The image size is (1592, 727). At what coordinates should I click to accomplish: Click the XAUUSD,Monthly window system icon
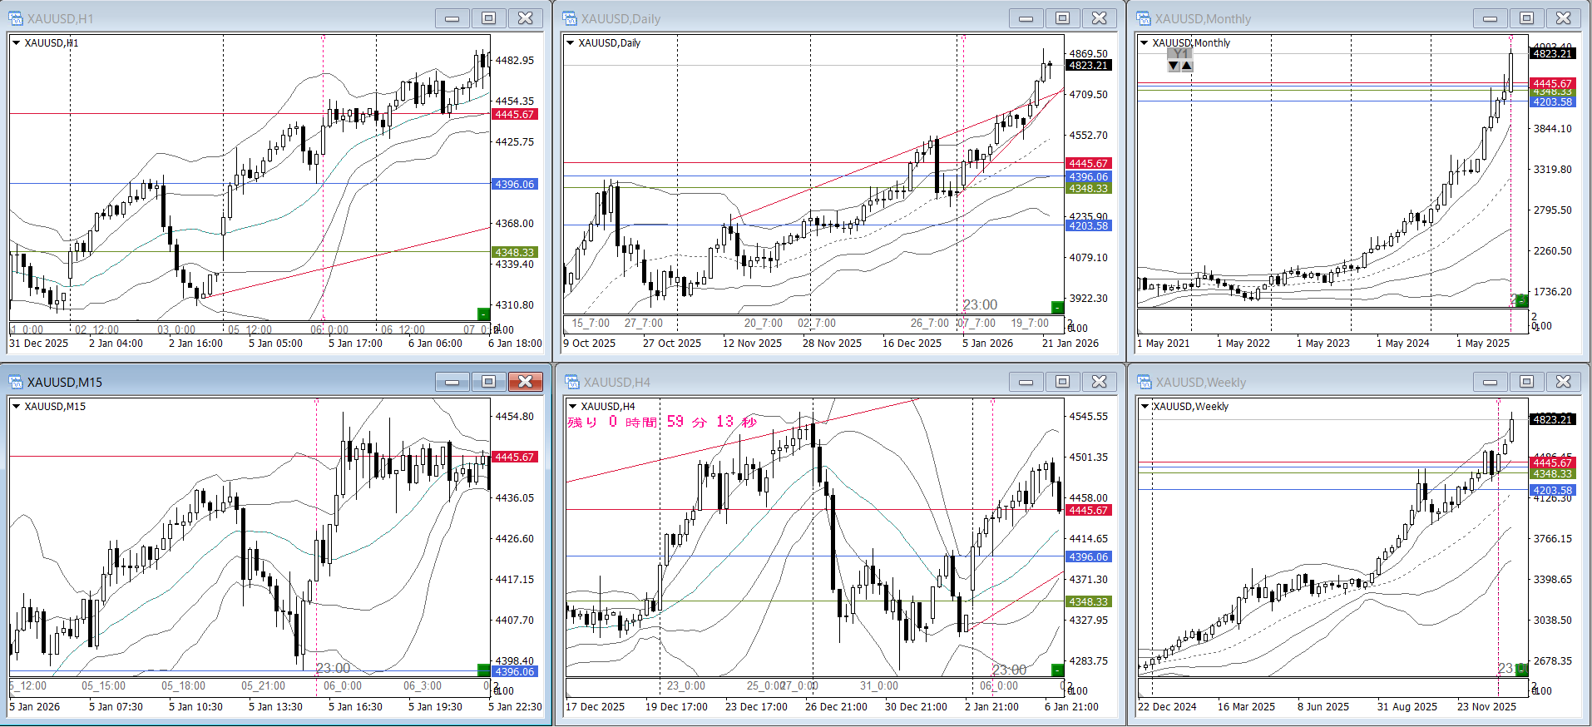click(1144, 18)
